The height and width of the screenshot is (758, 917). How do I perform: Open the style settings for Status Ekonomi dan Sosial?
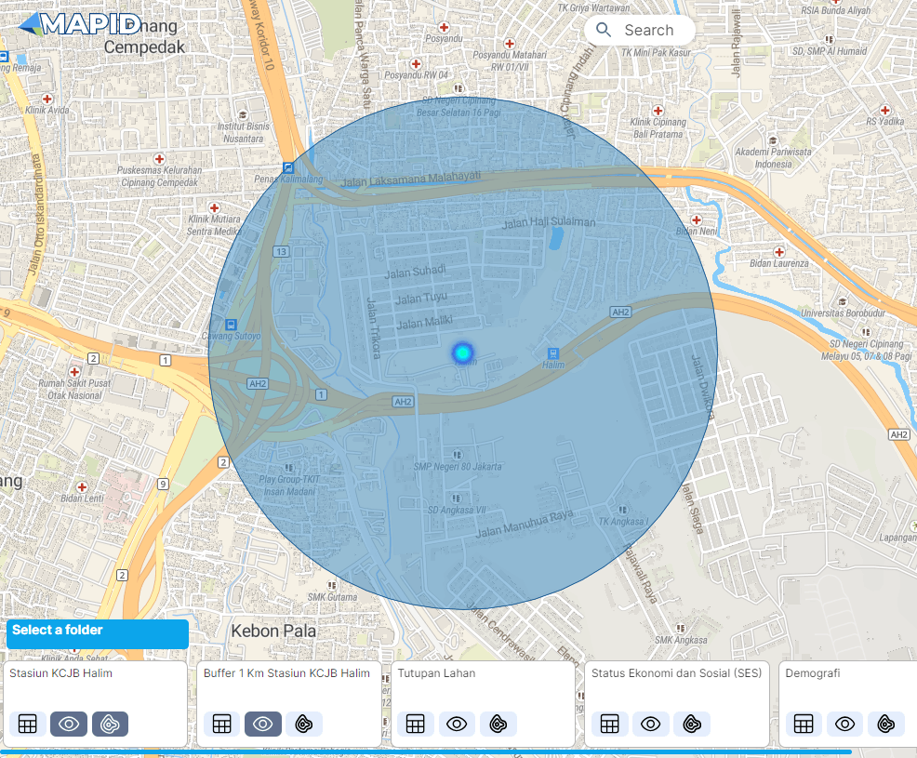tap(692, 724)
